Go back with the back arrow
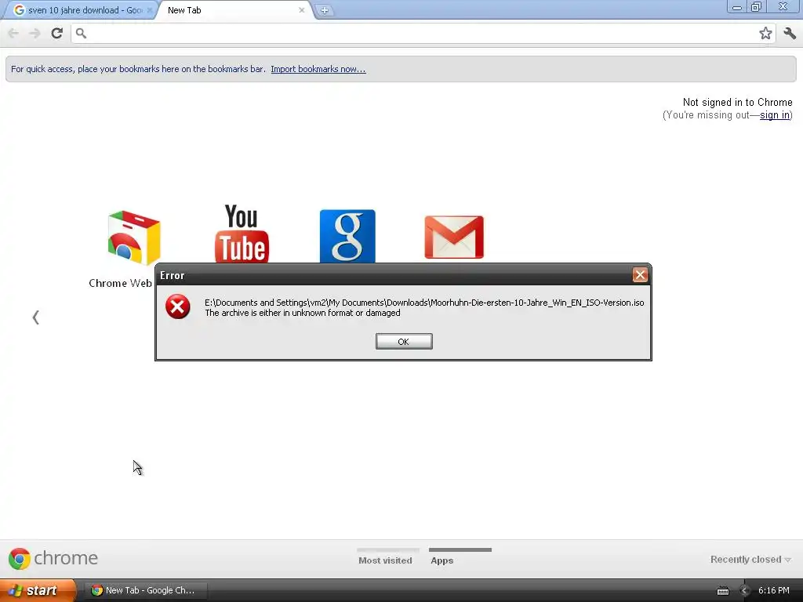Screen dimensions: 803x602 [13, 33]
